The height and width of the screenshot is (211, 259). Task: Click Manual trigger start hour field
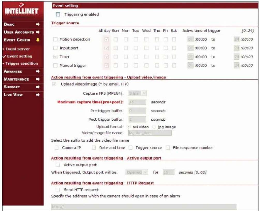tap(190, 66)
